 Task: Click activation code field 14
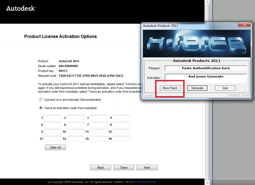pyautogui.click(x=76, y=139)
